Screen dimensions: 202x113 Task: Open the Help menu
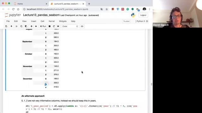[73, 21]
